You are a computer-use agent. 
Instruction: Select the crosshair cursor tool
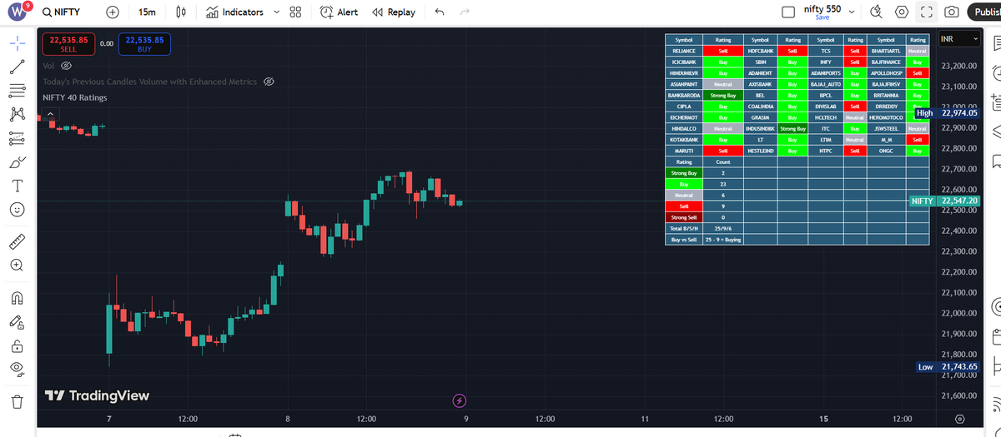click(17, 42)
